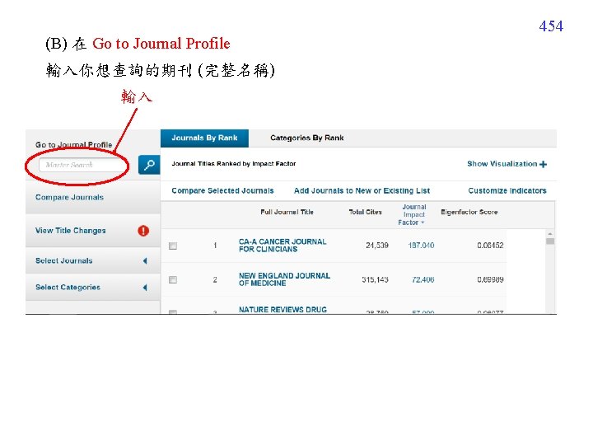Click impact factor value 72.406
The image size is (593, 445).
pyautogui.click(x=423, y=279)
